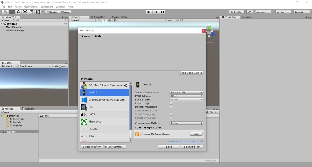Viewport: 312px width, 167px height.
Task: Open the Layout dropdown
Action: pos(302,12)
